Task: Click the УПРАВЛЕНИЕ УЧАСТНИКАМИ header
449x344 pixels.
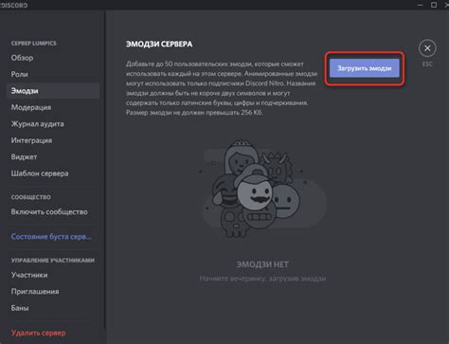Action: pyautogui.click(x=53, y=261)
